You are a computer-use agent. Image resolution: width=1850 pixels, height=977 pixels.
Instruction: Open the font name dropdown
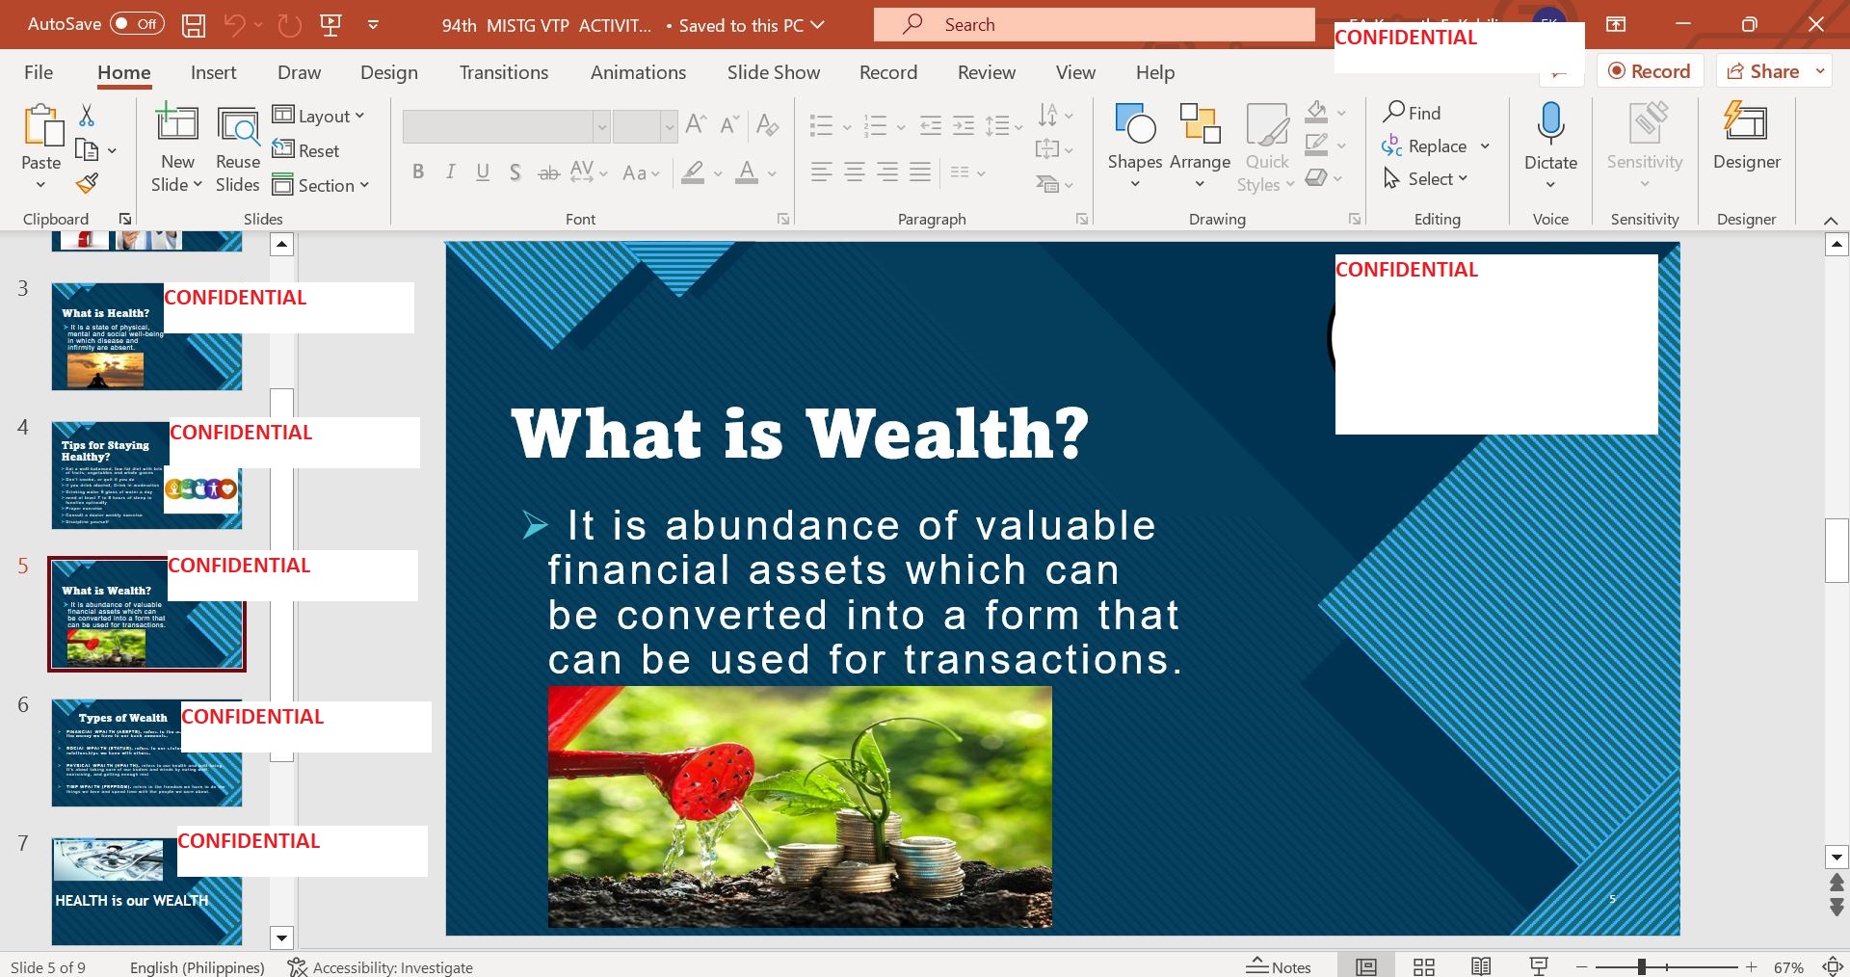tap(601, 126)
